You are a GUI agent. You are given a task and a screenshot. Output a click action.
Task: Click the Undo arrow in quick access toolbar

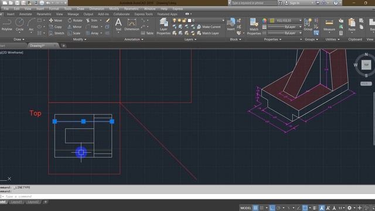(x=48, y=3)
